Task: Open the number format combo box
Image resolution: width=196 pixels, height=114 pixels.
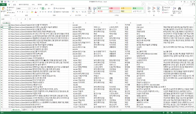Action: click(79, 8)
